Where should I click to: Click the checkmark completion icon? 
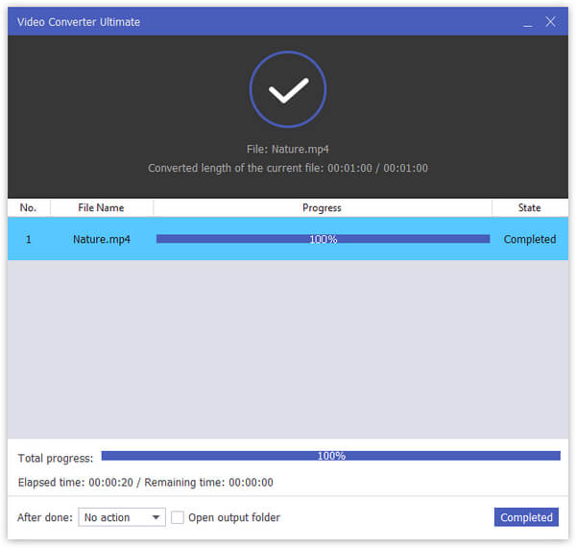coord(288,89)
